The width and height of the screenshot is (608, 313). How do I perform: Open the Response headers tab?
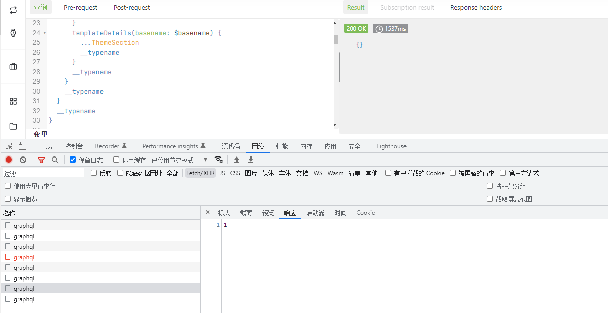click(x=476, y=7)
